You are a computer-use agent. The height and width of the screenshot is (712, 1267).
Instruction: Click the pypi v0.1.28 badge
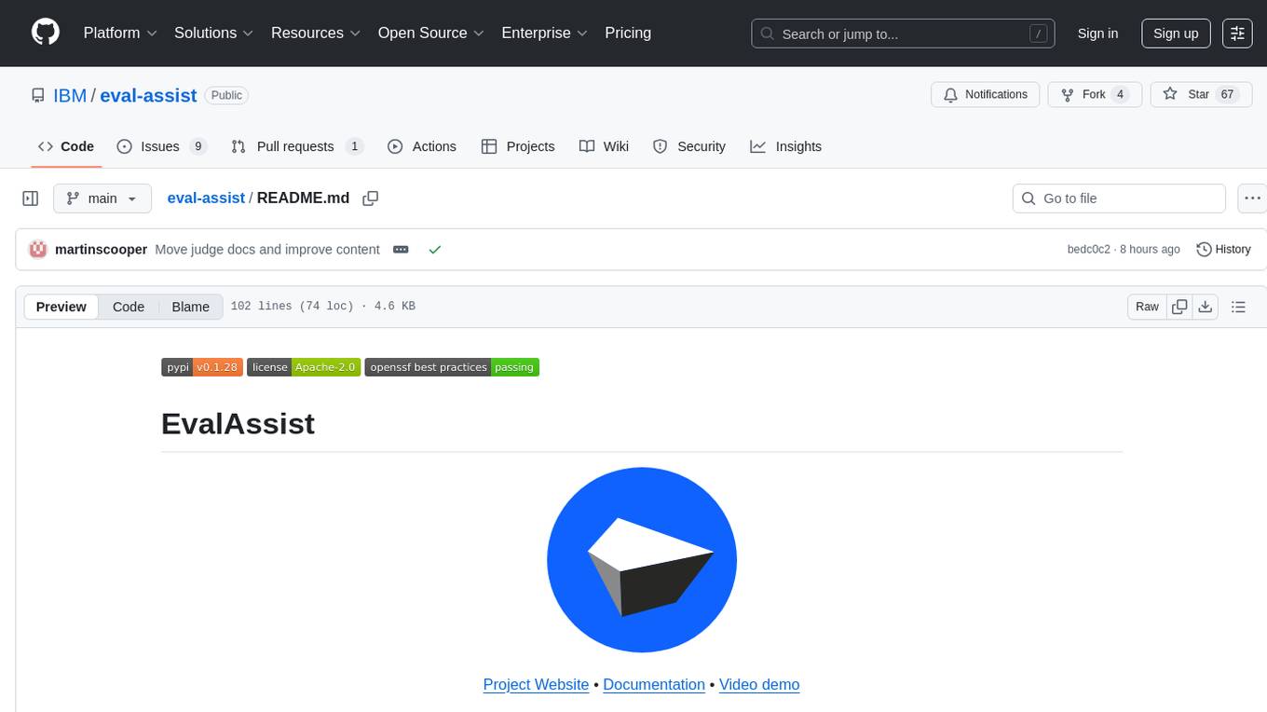pos(202,367)
